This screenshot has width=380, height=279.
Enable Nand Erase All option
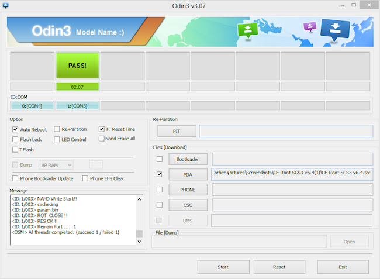102,139
